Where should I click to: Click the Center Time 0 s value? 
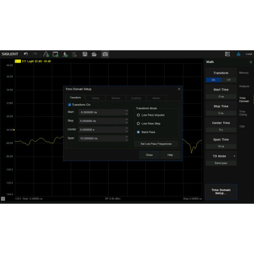pos(221,130)
